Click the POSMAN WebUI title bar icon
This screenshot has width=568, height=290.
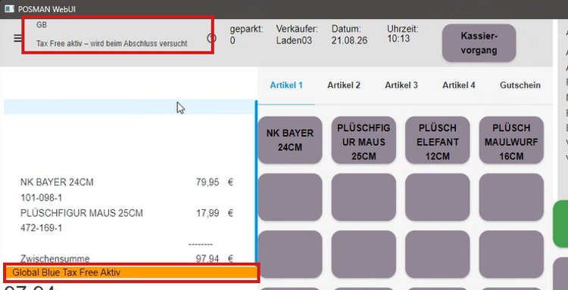pos(9,8)
